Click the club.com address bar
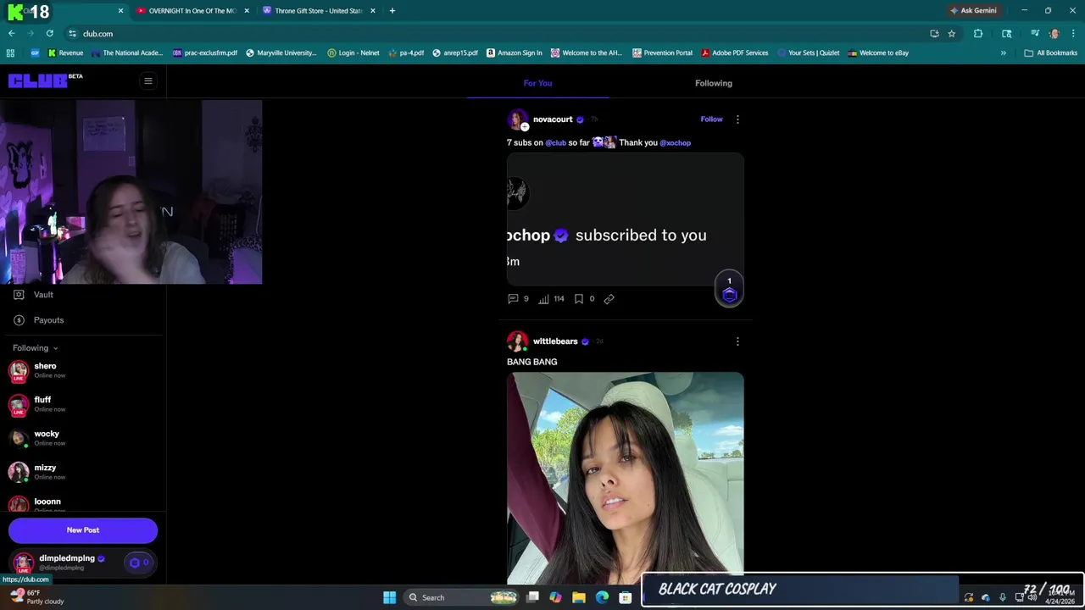1085x610 pixels. point(500,34)
